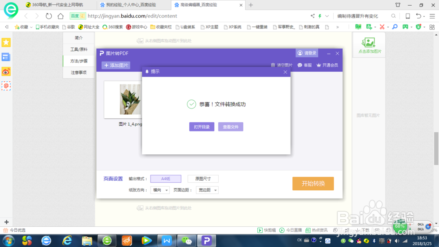Click 快剪辑 in the status bar
Viewport: 439px width, 247px height.
pos(266,230)
